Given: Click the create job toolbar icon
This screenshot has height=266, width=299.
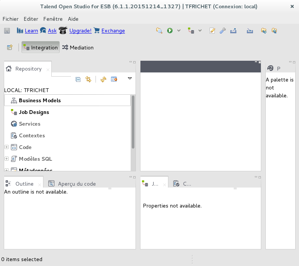Looking at the screenshot, I should click(x=191, y=31).
